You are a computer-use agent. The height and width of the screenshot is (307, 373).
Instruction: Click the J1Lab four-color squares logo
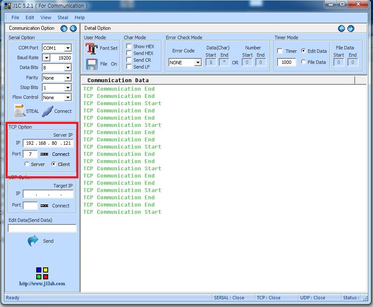coord(42,273)
